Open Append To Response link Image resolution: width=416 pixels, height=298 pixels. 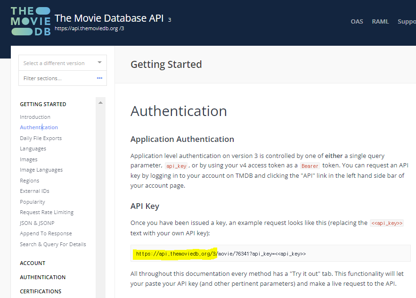46,233
